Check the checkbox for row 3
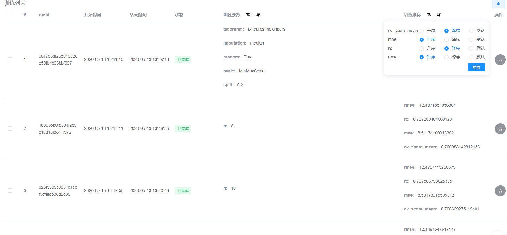 pyautogui.click(x=10, y=190)
